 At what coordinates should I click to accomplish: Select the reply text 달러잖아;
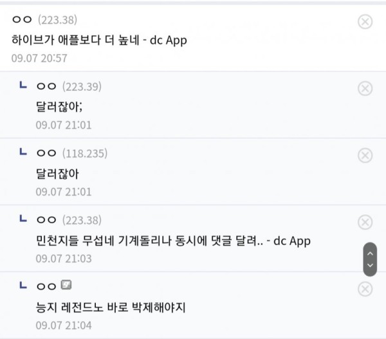pyautogui.click(x=59, y=107)
